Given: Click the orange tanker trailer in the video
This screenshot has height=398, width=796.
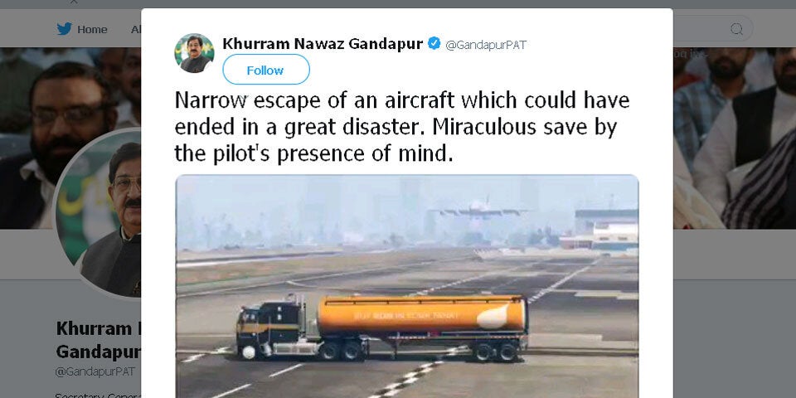Looking at the screenshot, I should click(422, 314).
